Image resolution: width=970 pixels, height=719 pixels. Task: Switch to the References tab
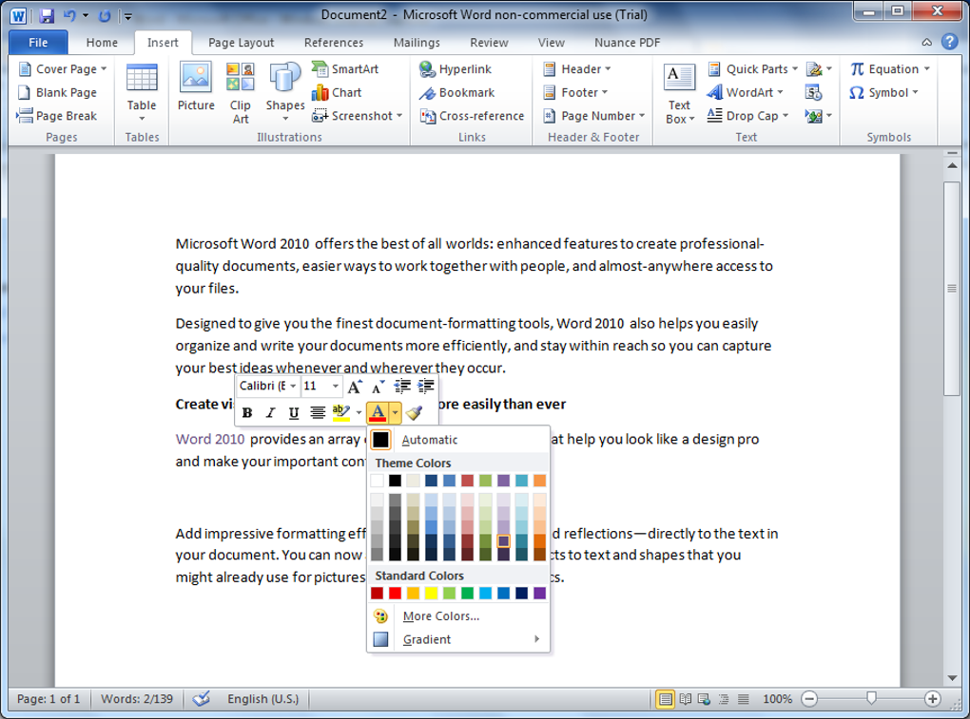[334, 43]
